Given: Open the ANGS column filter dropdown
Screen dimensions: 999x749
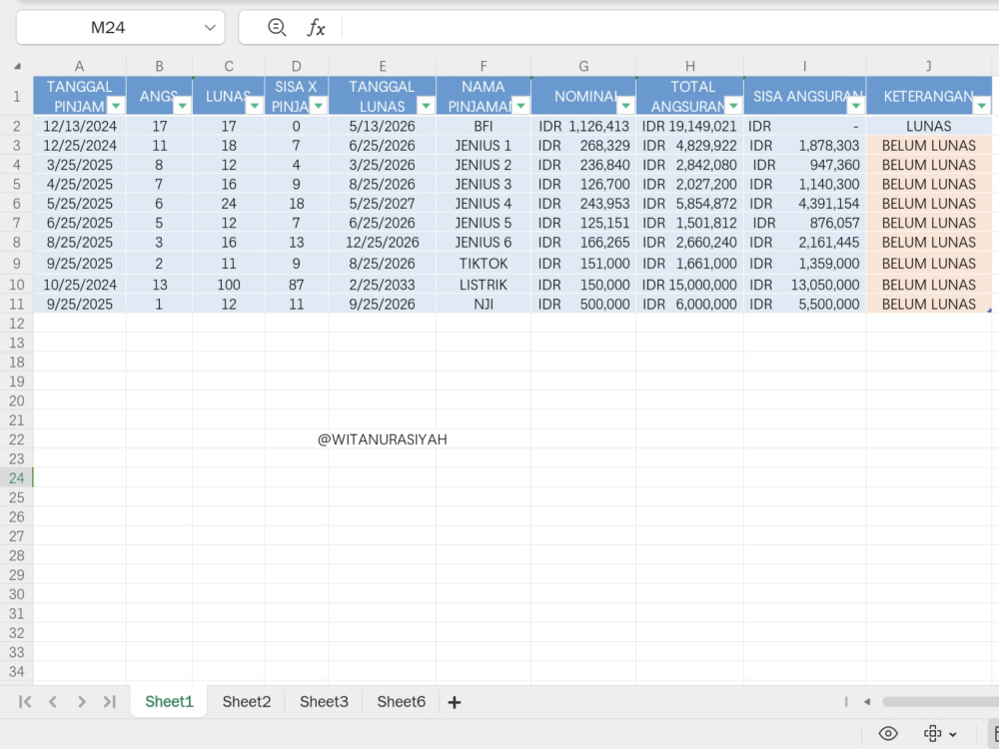Looking at the screenshot, I should [x=182, y=106].
